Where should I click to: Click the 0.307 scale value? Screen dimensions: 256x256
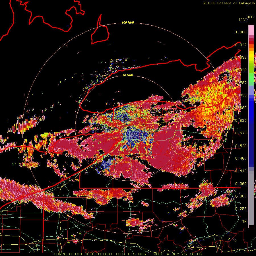click(x=241, y=196)
